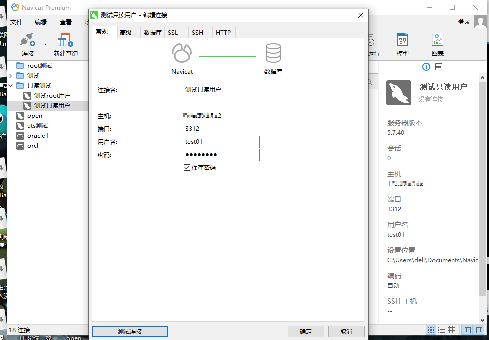Image resolution: width=489 pixels, height=340 pixels.
Task: Select the oracle1 connection
Action: tap(38, 136)
